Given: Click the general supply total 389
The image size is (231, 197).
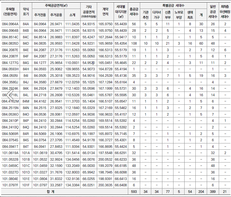Looking at the screenshot, I should coord(213,192).
